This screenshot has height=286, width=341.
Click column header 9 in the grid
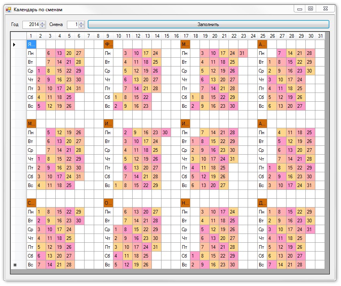[108, 36]
